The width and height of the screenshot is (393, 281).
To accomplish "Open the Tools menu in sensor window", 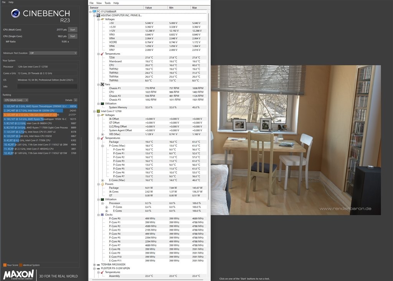I will [107, 3].
